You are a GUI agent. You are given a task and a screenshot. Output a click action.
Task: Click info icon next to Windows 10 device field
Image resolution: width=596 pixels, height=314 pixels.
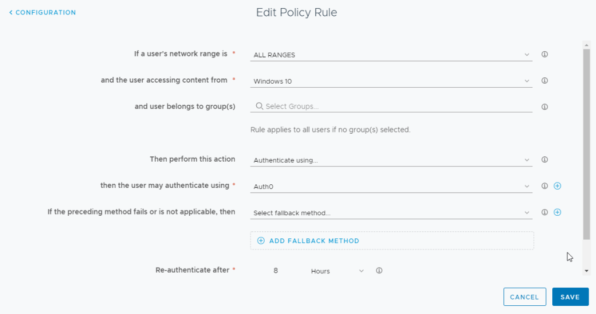coord(545,81)
